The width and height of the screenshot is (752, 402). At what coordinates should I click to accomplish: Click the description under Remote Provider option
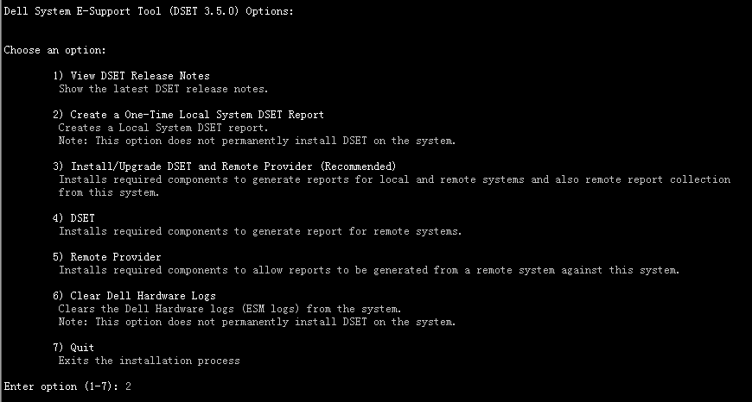coord(369,270)
